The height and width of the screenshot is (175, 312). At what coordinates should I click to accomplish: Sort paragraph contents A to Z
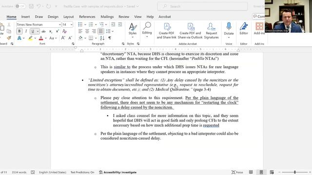pyautogui.click(x=102, y=38)
